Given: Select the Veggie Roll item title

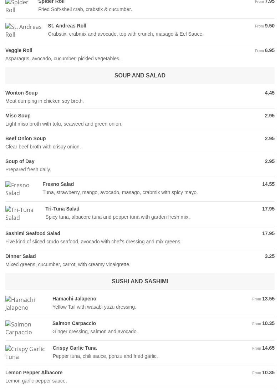Looking at the screenshot, I should click(19, 50).
